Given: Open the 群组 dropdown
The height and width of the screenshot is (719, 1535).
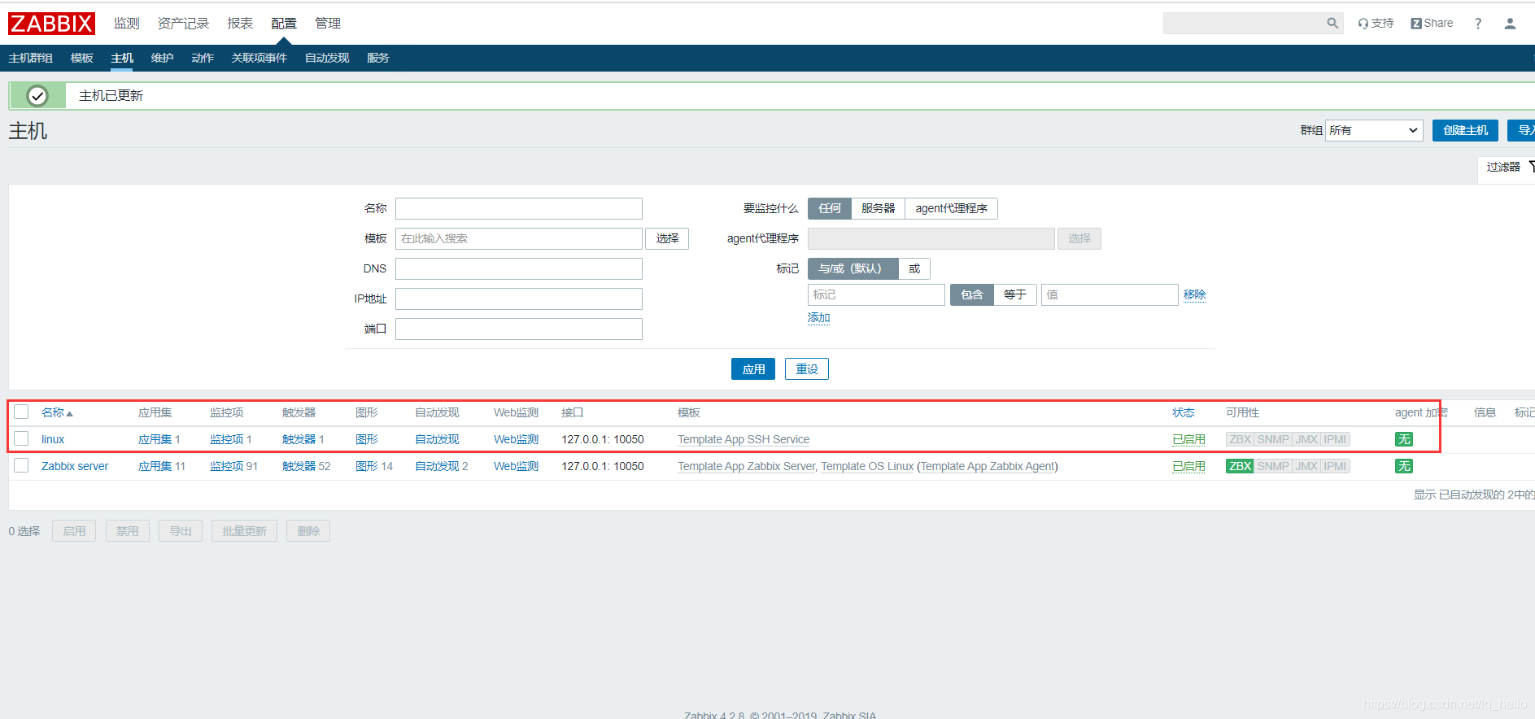Looking at the screenshot, I should pos(1374,130).
